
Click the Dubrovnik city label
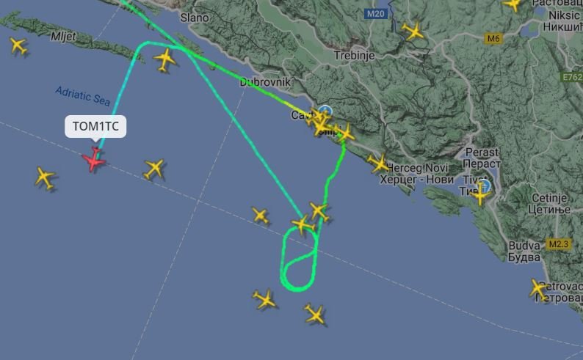[265, 82]
